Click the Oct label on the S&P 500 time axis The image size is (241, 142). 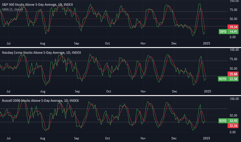coord(107,43)
